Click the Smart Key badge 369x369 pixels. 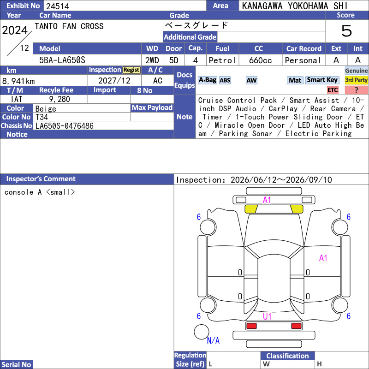pyautogui.click(x=322, y=80)
